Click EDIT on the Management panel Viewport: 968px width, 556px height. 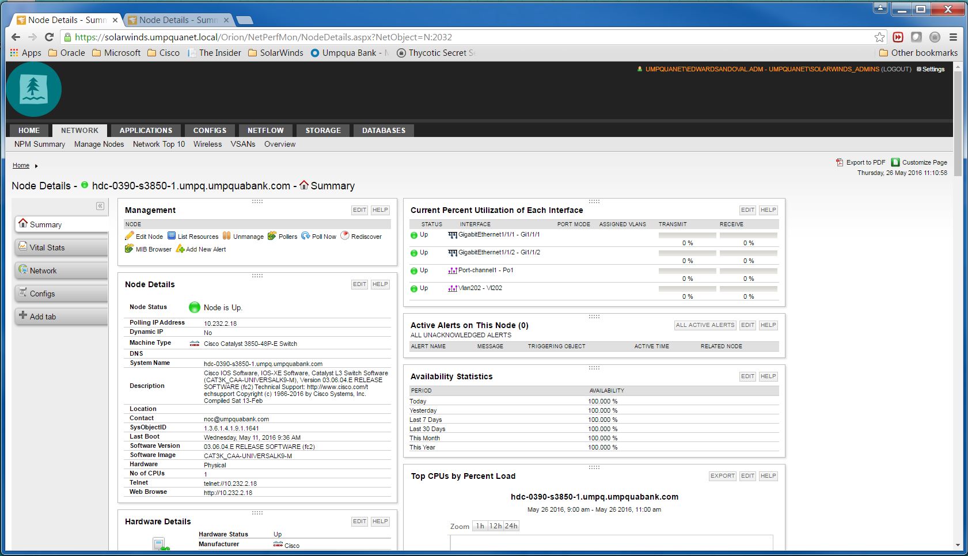[x=360, y=210]
